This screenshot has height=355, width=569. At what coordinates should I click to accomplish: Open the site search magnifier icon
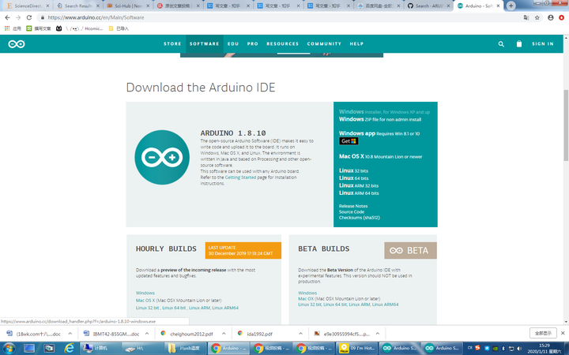[501, 44]
